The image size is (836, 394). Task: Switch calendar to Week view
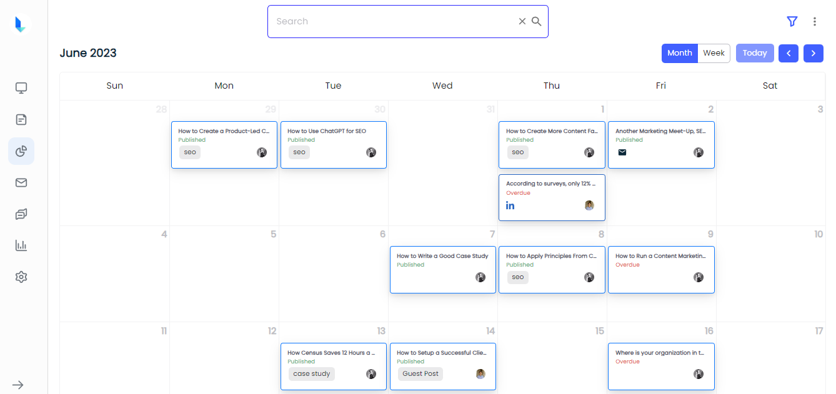point(714,53)
